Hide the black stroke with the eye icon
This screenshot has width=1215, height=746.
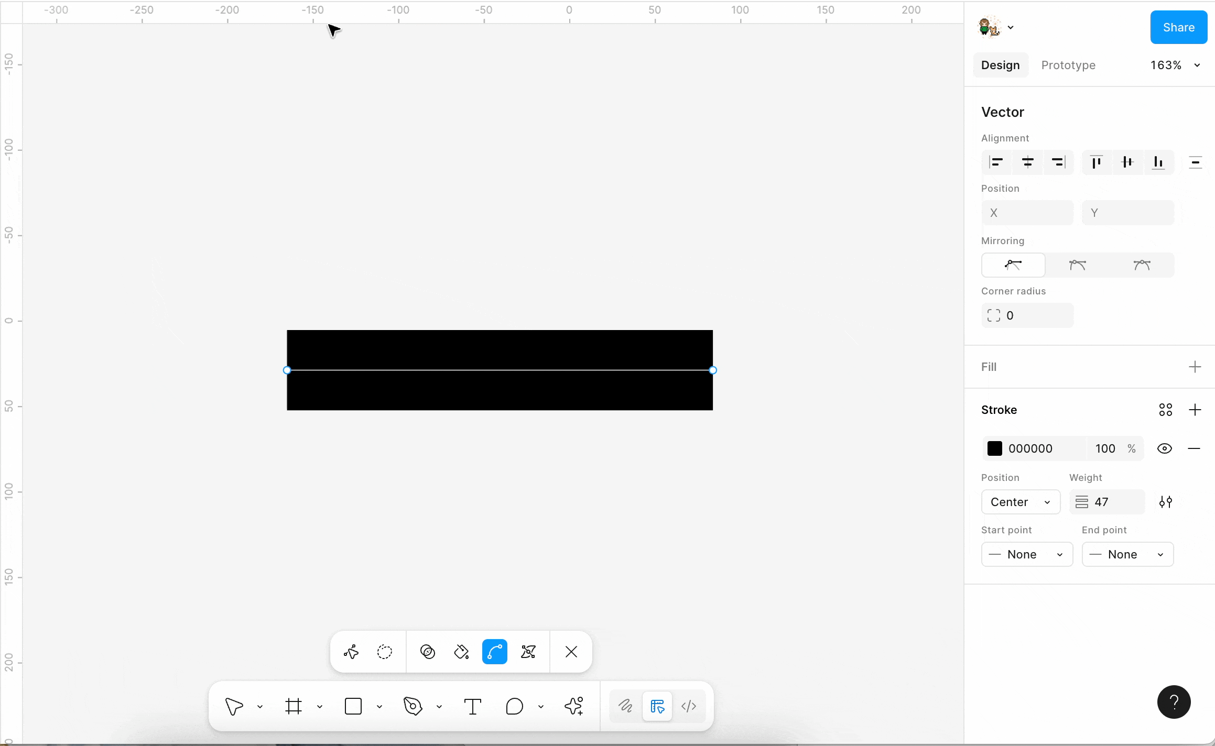click(1164, 448)
